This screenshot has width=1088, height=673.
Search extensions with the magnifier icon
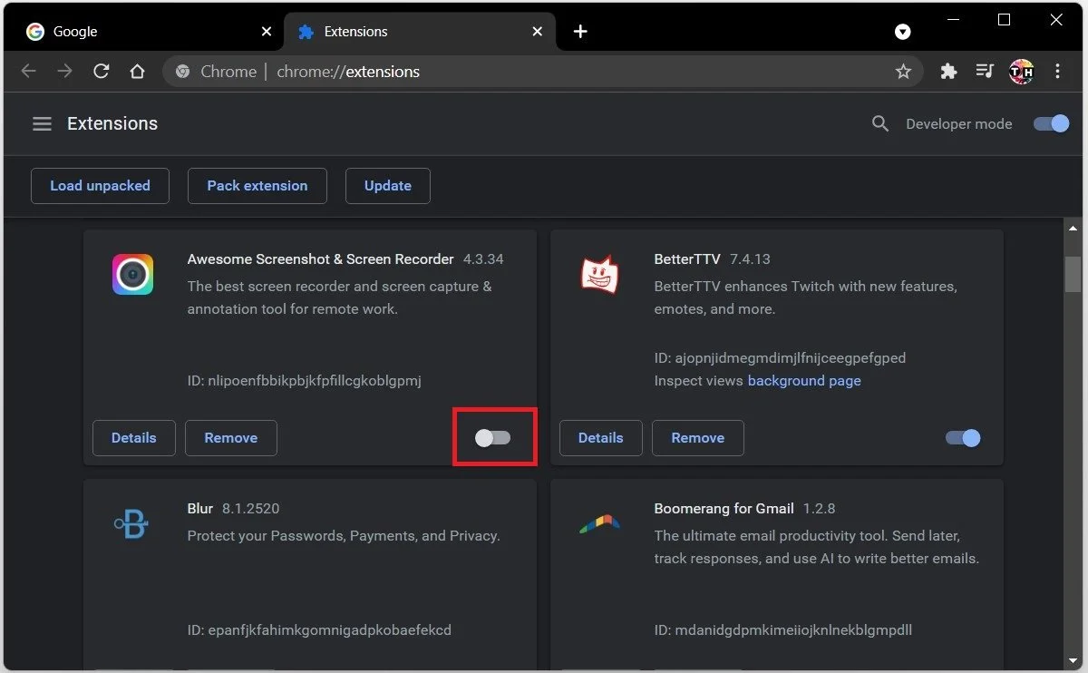879,124
